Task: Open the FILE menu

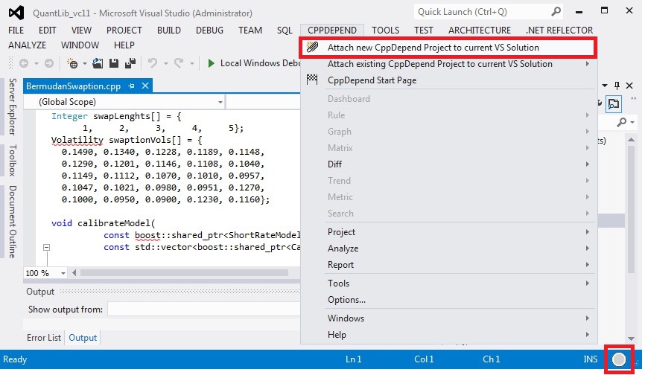Action: (16, 31)
